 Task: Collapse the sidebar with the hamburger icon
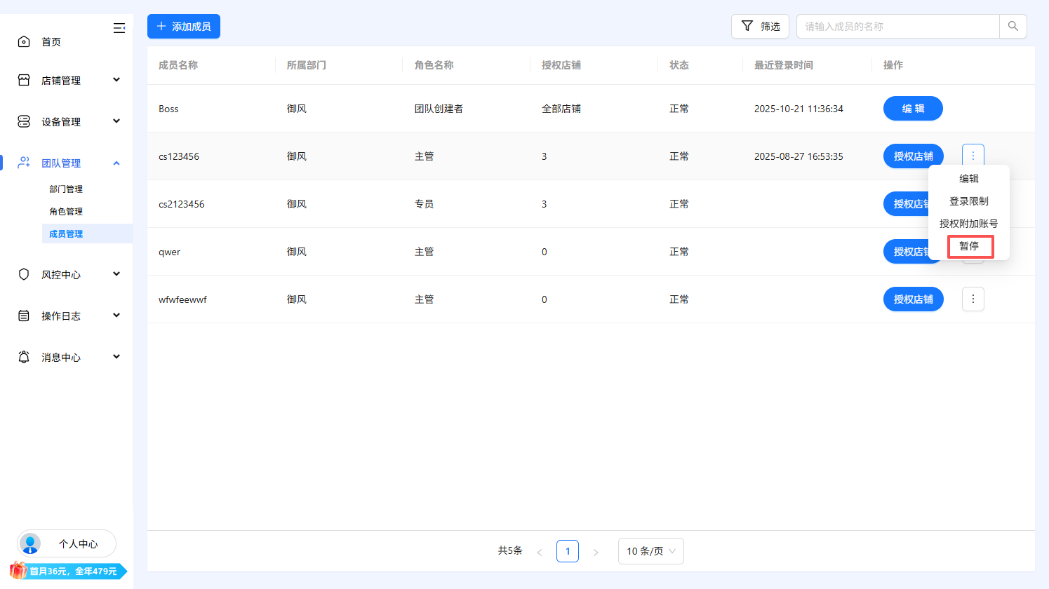coord(119,28)
